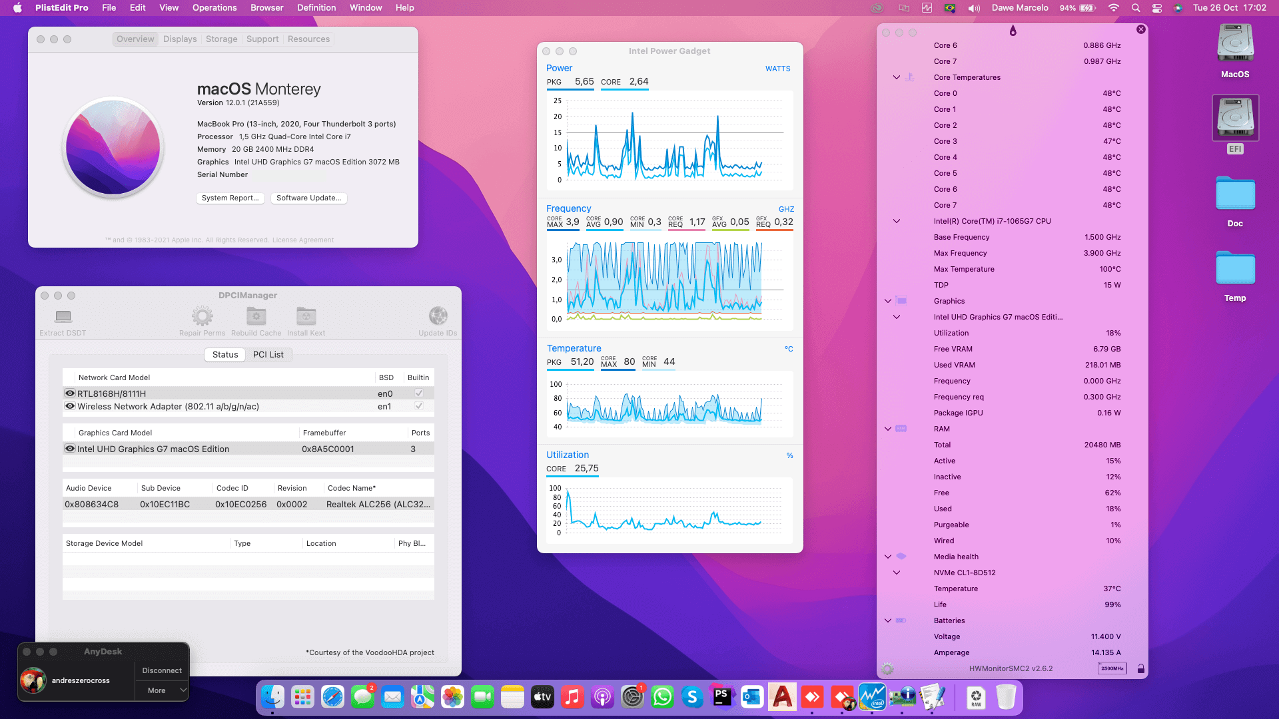This screenshot has width=1279, height=719.
Task: Collapse the Media health section
Action: coord(888,557)
